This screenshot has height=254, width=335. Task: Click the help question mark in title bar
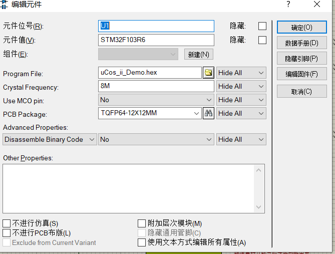(288, 5)
